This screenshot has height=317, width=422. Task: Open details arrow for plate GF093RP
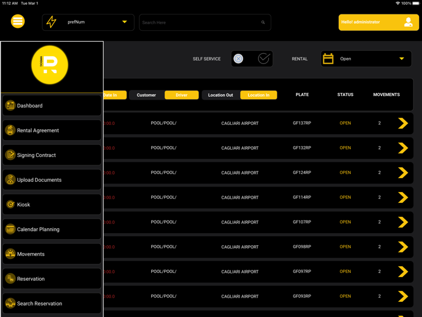click(403, 296)
